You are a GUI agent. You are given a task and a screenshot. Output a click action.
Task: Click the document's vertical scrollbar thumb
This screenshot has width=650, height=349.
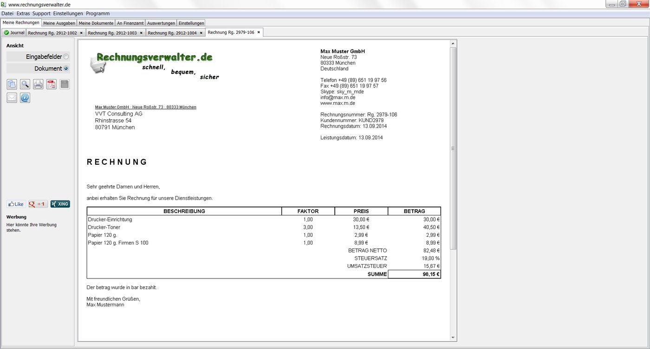coord(453,149)
